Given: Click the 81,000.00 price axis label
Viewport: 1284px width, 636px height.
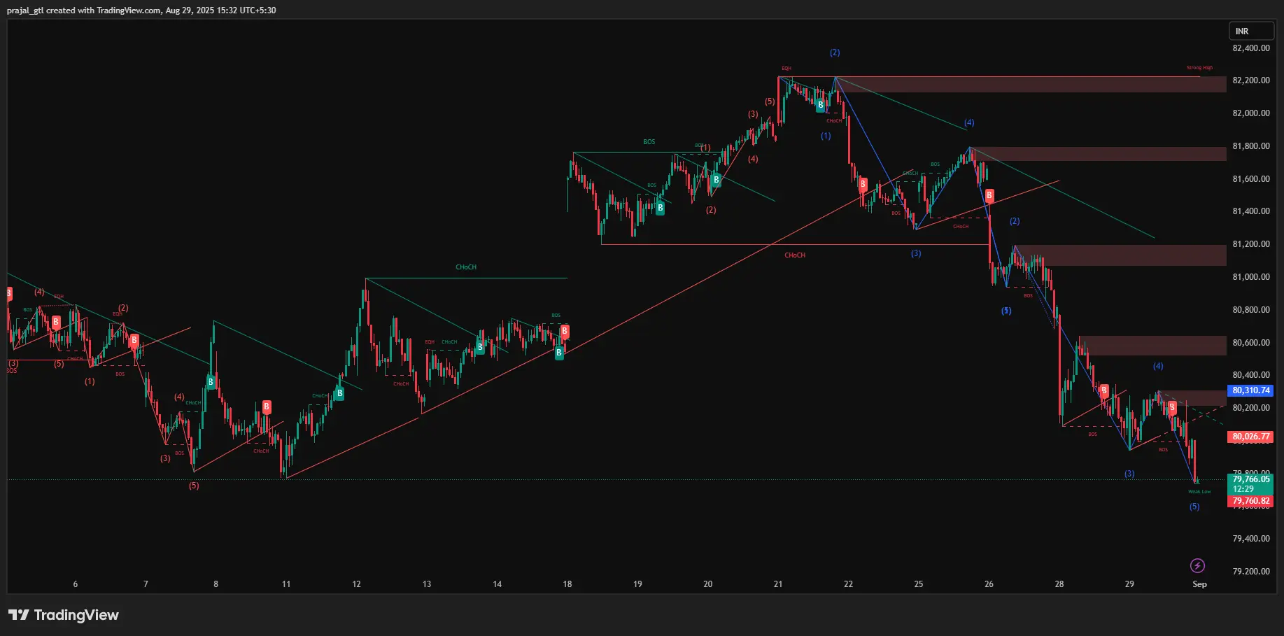Looking at the screenshot, I should (x=1251, y=277).
